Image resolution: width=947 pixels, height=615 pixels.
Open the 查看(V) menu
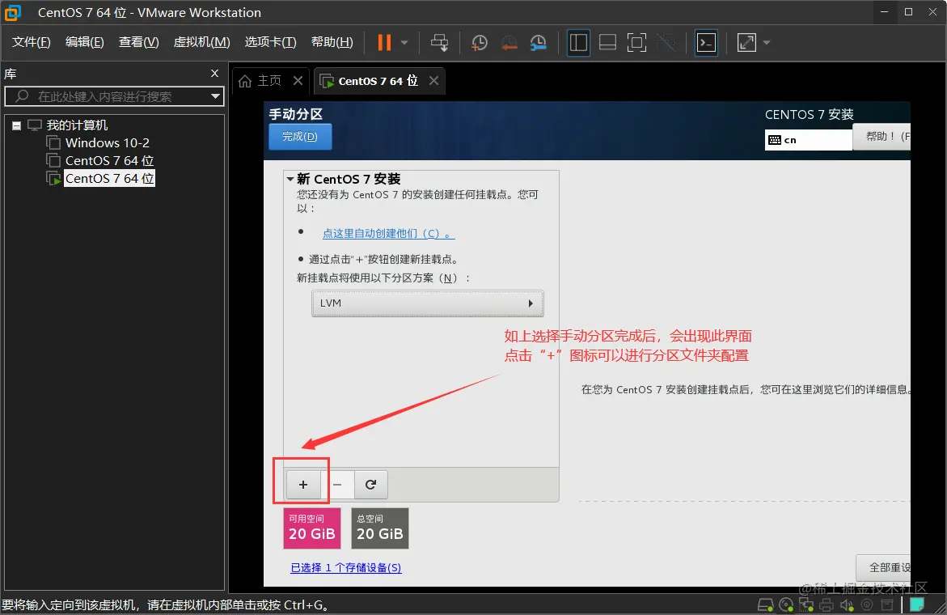click(x=139, y=42)
